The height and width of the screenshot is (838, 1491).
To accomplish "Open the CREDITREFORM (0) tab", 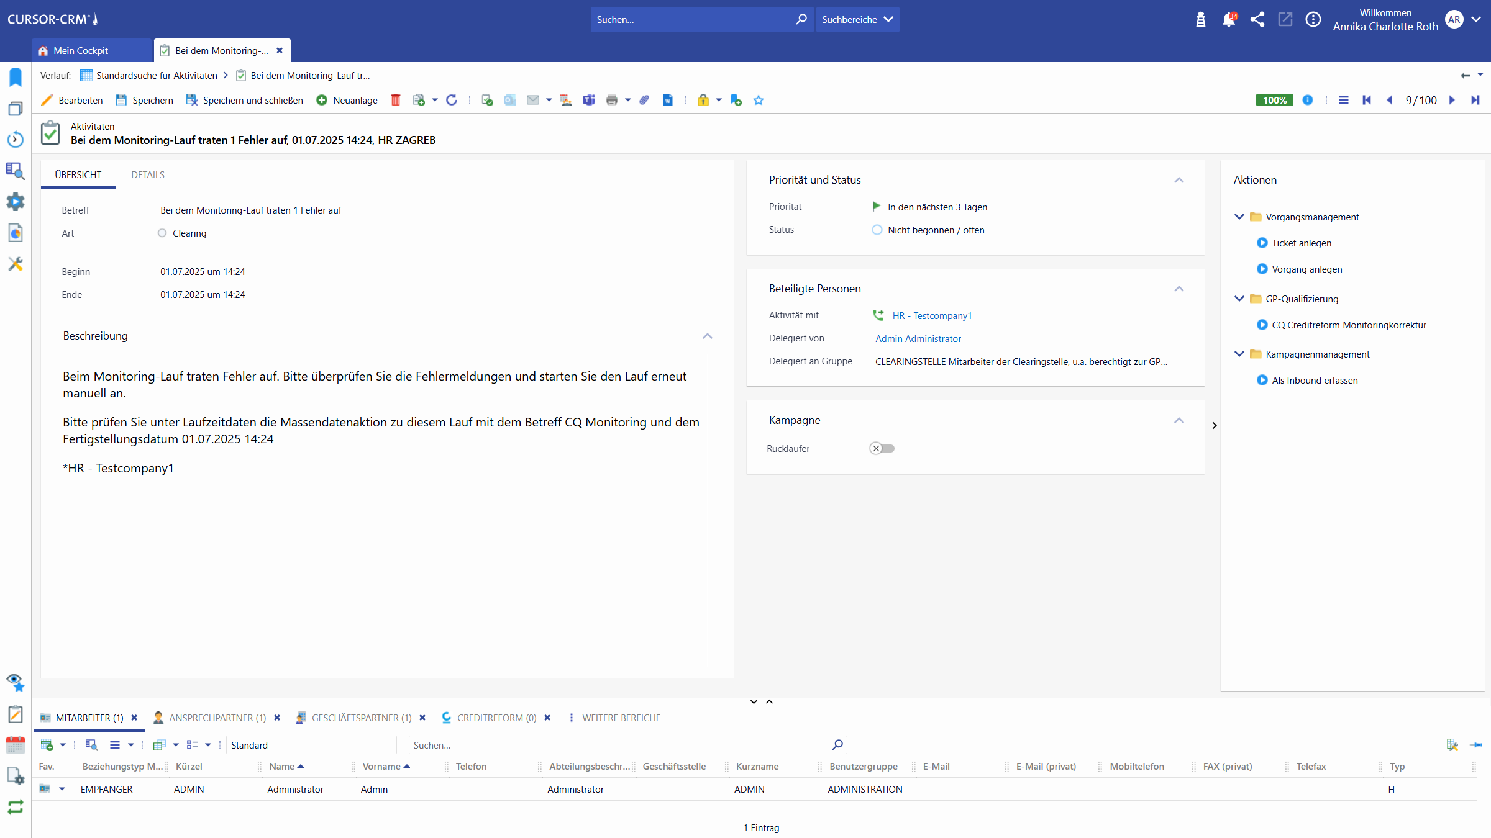I will 497,718.
